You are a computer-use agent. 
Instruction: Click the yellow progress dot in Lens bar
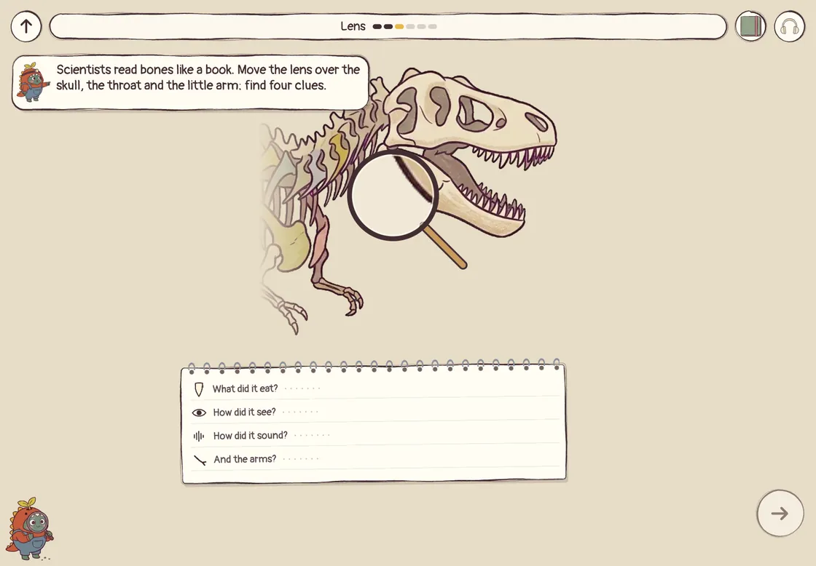click(x=399, y=26)
